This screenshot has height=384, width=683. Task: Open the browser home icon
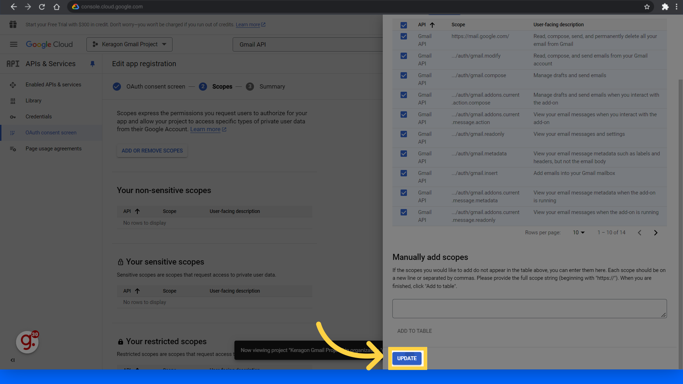tap(57, 7)
